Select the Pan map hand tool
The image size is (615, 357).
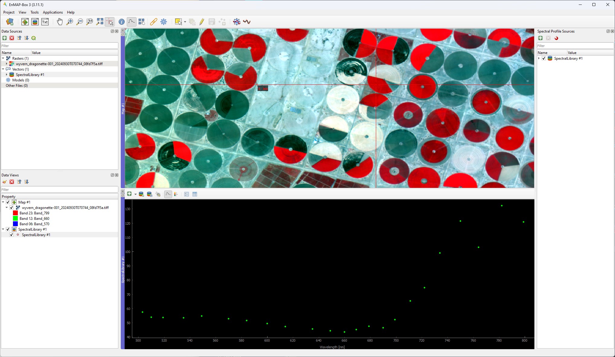pyautogui.click(x=60, y=22)
